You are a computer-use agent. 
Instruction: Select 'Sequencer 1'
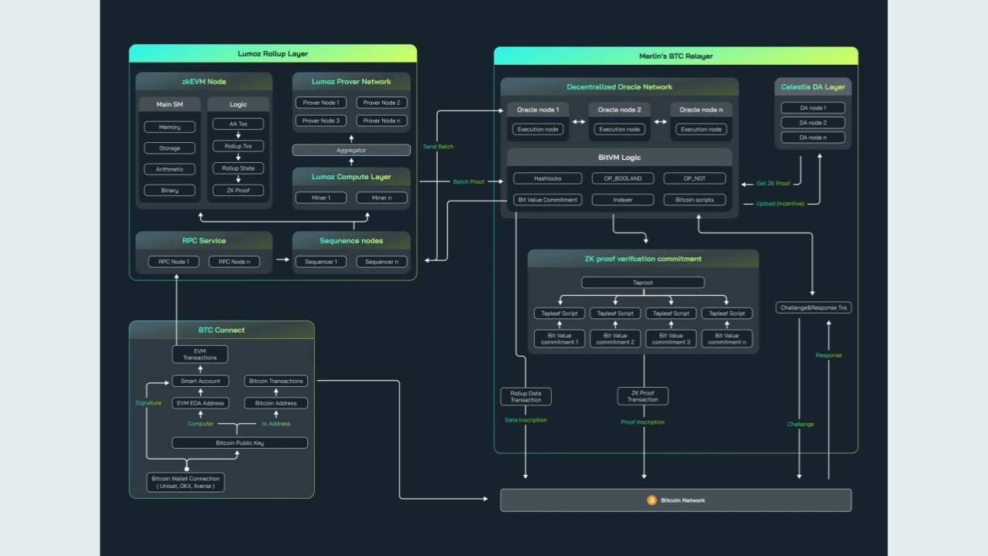click(x=321, y=262)
